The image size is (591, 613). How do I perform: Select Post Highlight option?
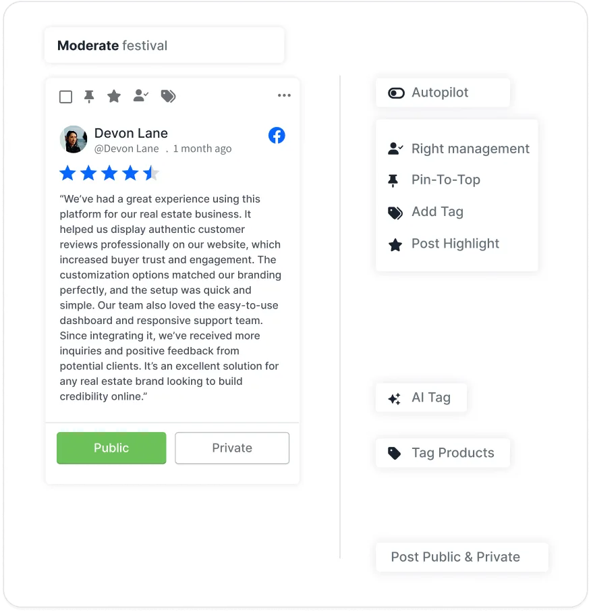tap(457, 244)
